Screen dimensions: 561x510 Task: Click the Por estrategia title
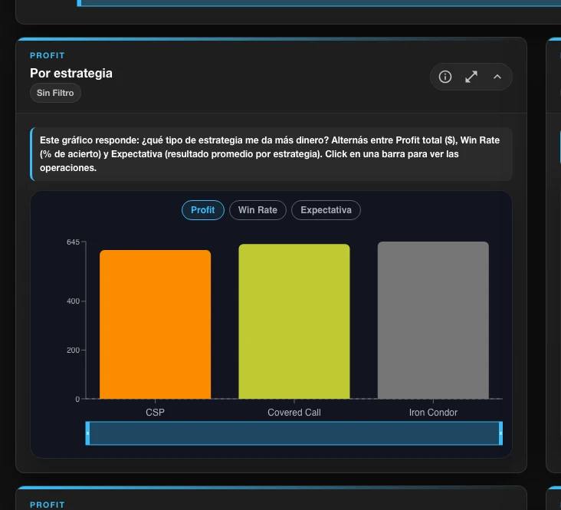coord(71,73)
